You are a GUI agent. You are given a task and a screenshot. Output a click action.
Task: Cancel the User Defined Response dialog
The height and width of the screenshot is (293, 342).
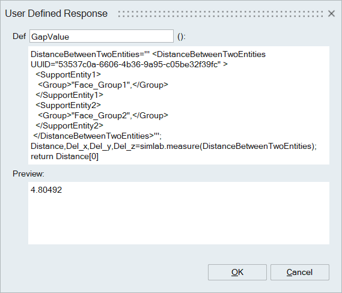[x=300, y=272]
